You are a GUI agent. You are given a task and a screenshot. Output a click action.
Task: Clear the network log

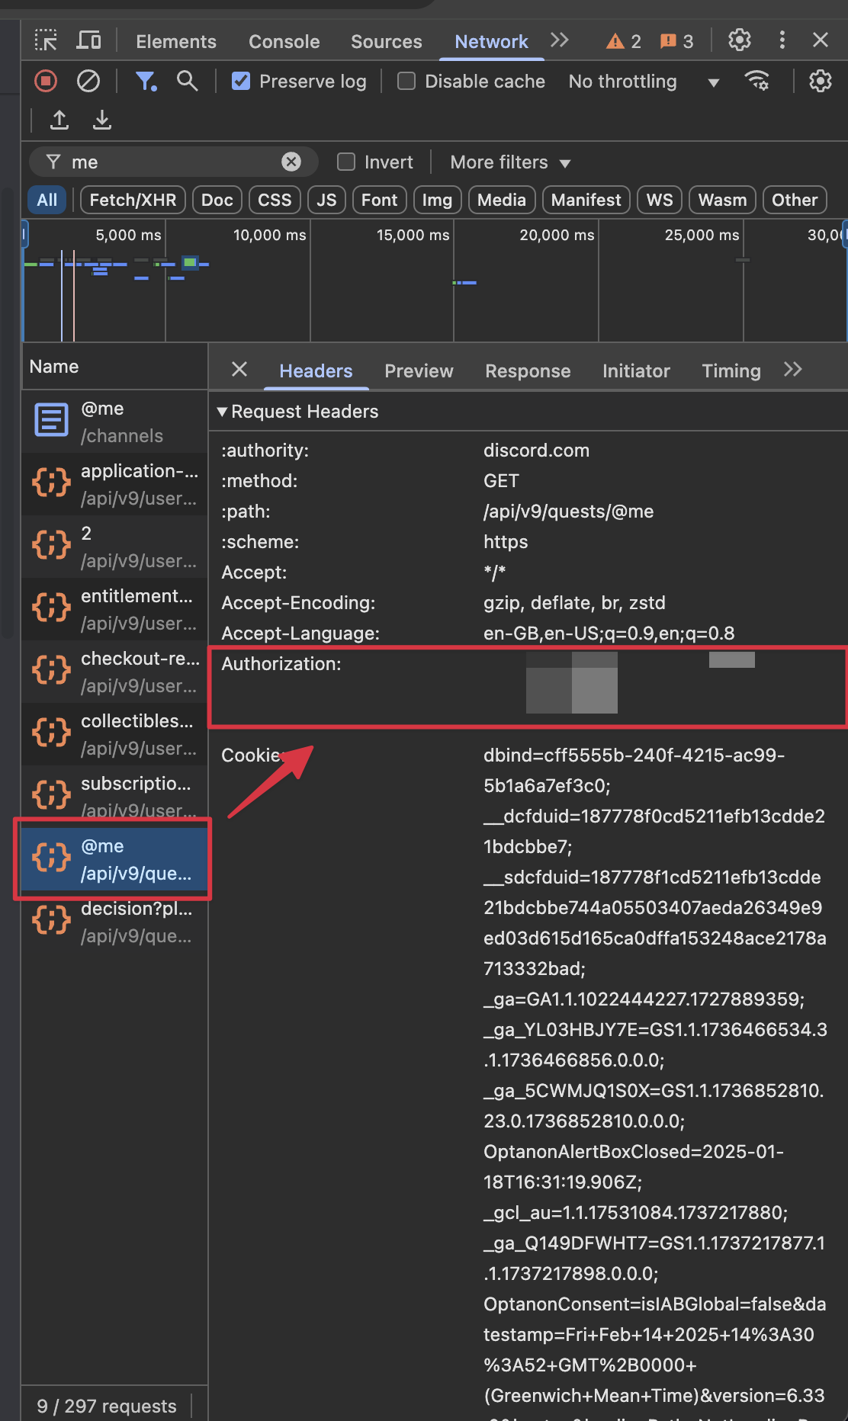click(x=88, y=81)
